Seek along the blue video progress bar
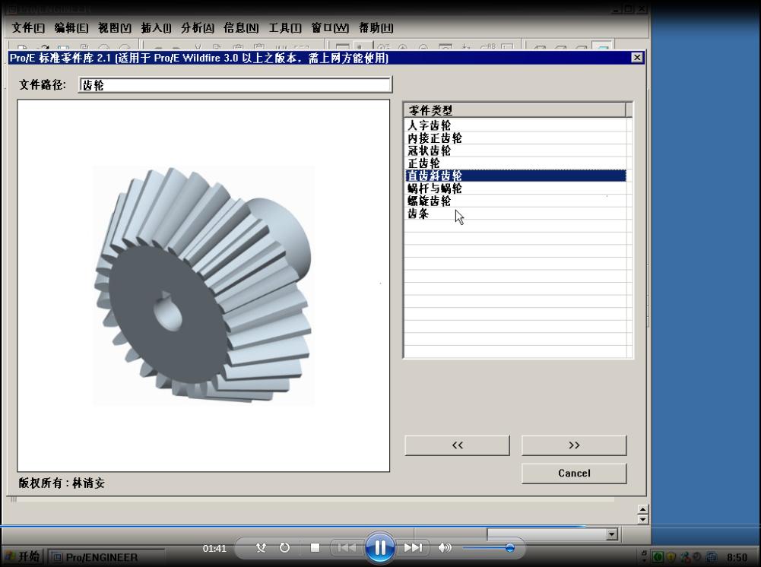 point(293,526)
